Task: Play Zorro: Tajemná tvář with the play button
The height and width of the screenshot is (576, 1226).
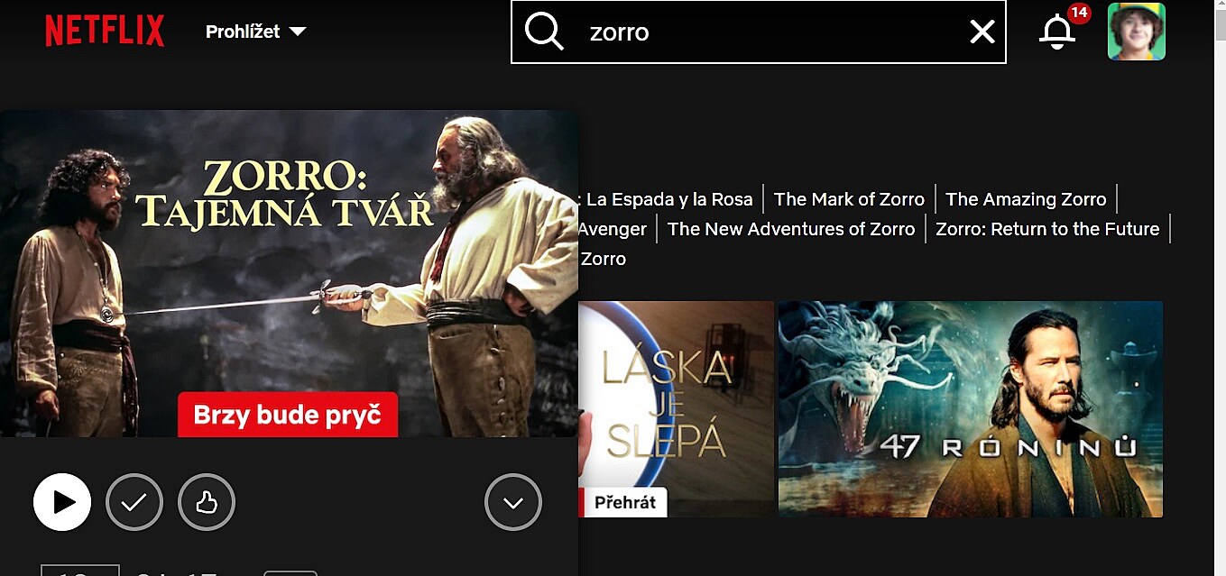Action: click(62, 502)
